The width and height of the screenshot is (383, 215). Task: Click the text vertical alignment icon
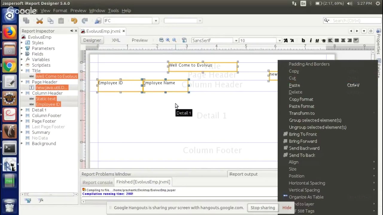(x=356, y=40)
